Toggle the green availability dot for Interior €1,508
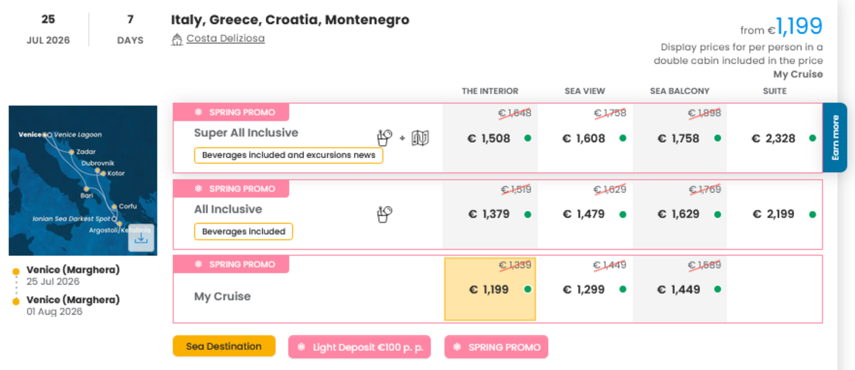 [528, 138]
